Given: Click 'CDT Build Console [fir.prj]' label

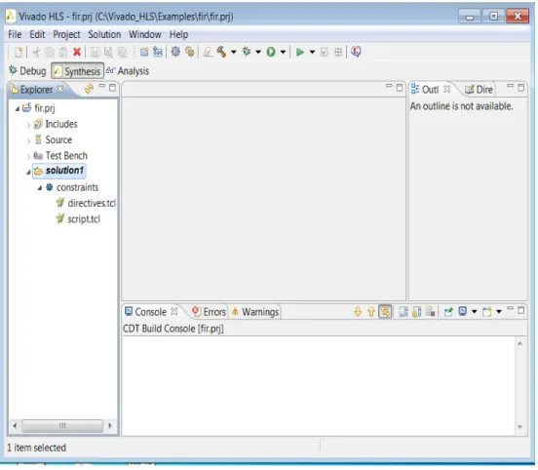Looking at the screenshot, I should click(x=173, y=329).
